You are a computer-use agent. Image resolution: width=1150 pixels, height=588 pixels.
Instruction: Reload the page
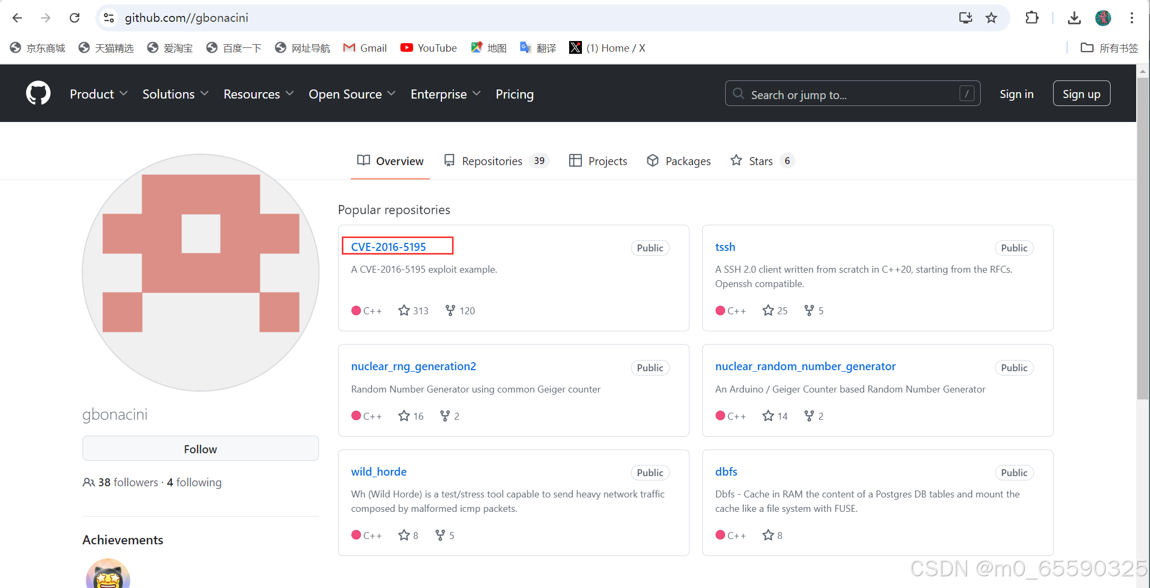75,18
